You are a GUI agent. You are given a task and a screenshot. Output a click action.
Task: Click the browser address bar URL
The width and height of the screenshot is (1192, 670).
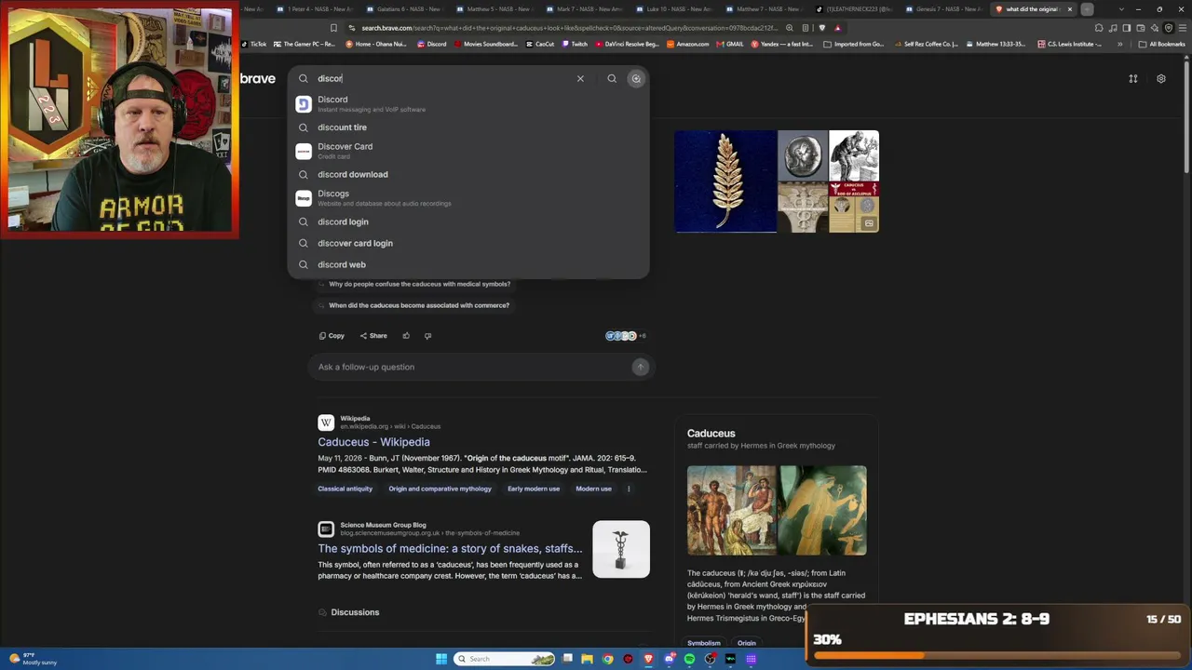coord(569,28)
